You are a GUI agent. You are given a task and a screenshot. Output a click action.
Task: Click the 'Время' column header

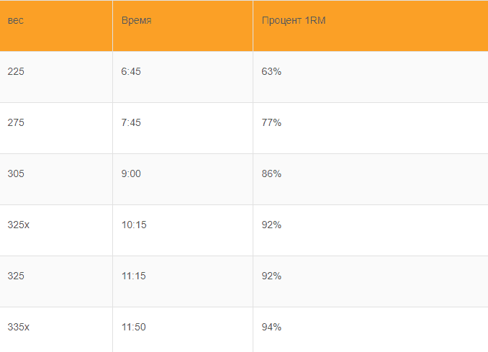pyautogui.click(x=183, y=26)
